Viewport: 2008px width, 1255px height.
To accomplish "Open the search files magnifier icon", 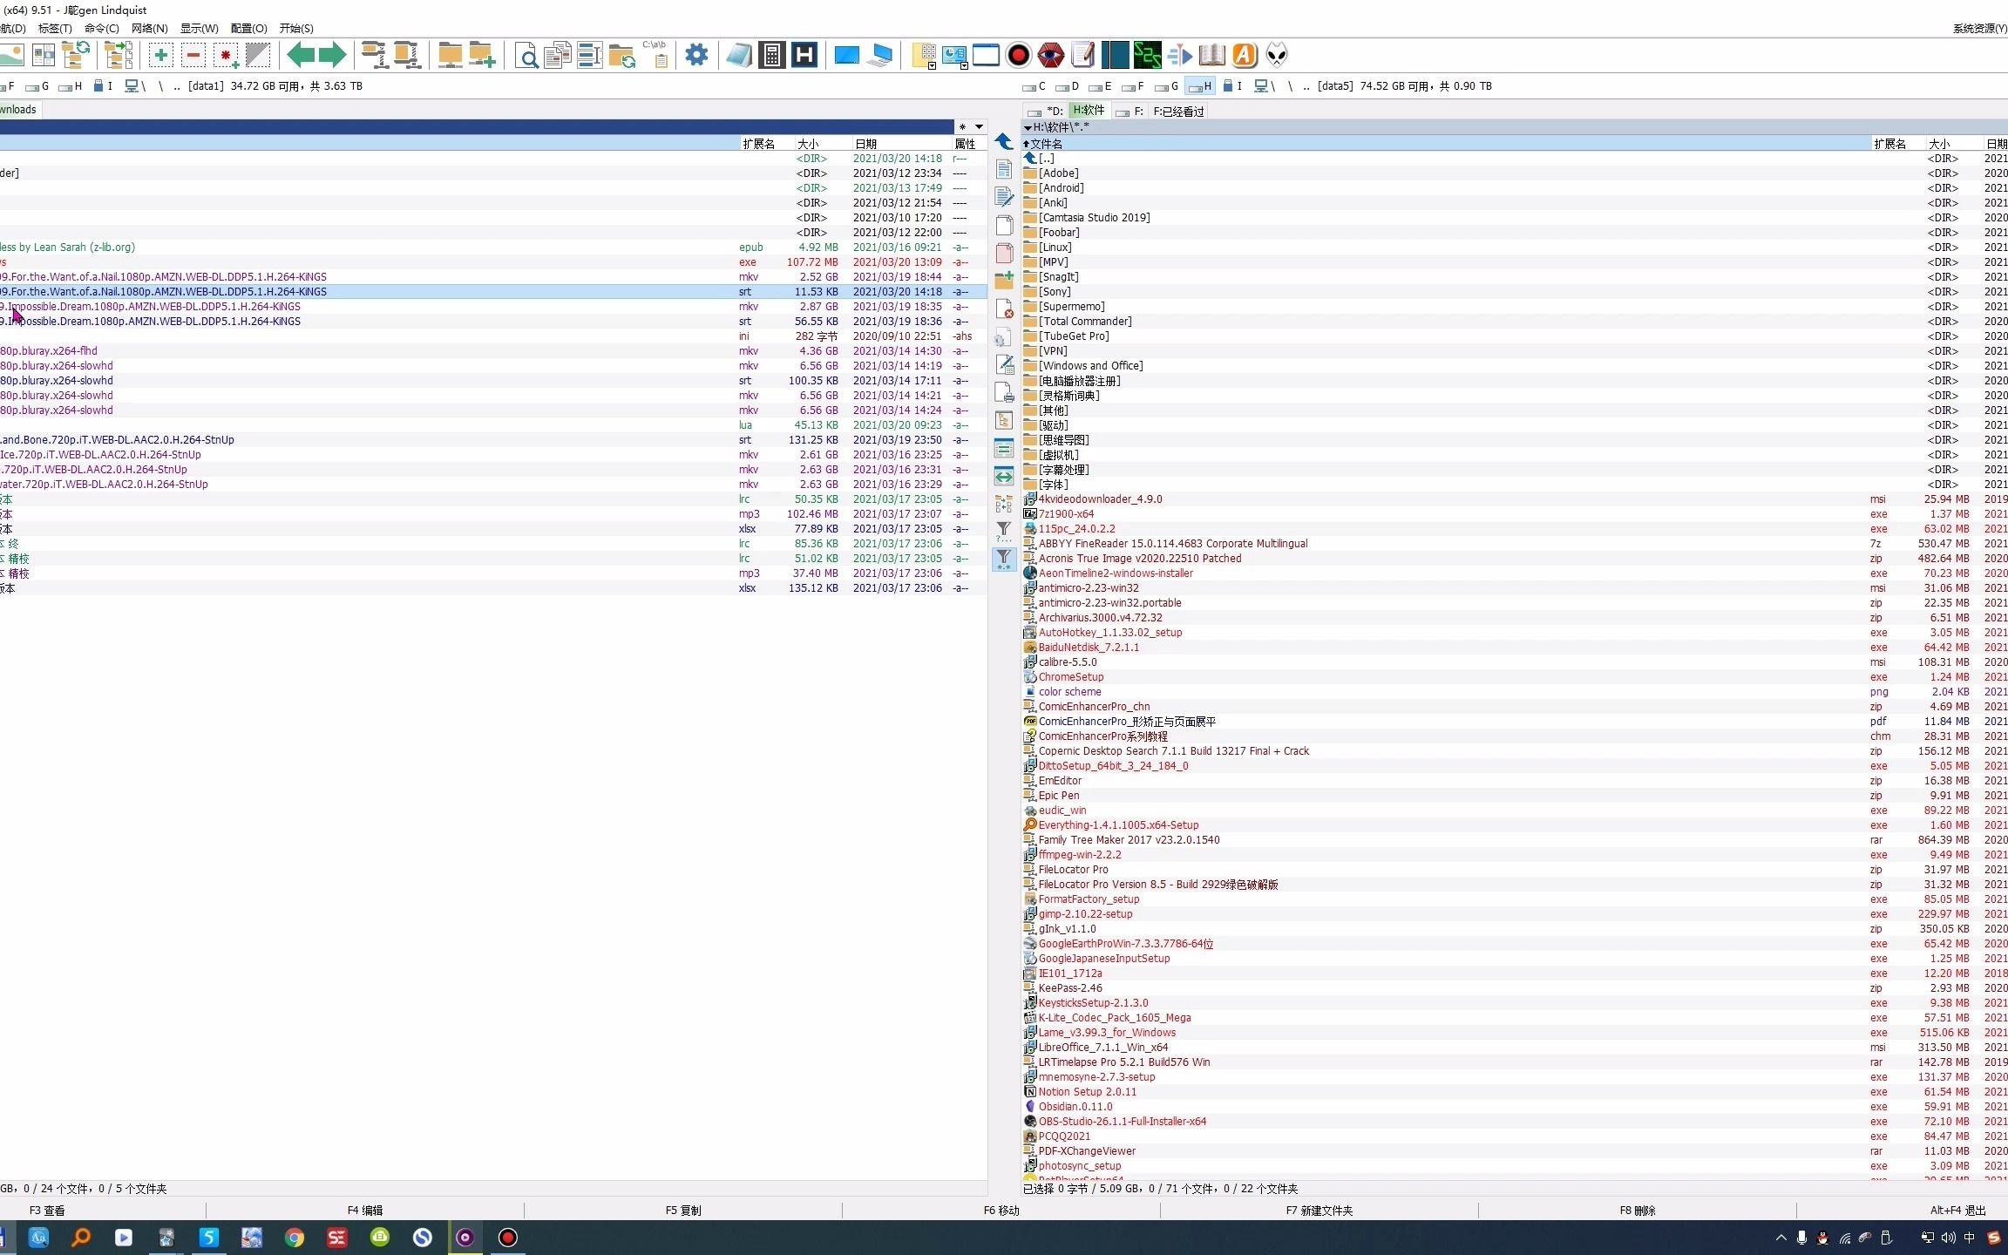I will pos(526,56).
